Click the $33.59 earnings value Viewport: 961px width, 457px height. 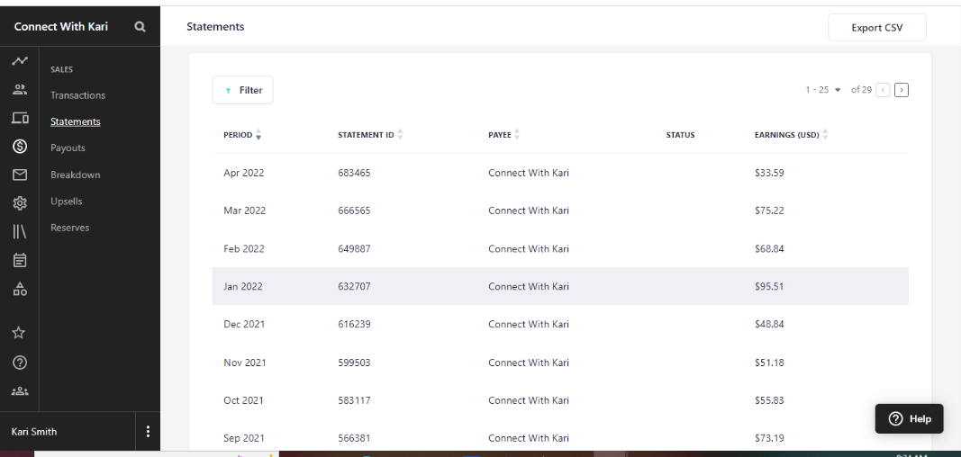pos(769,173)
